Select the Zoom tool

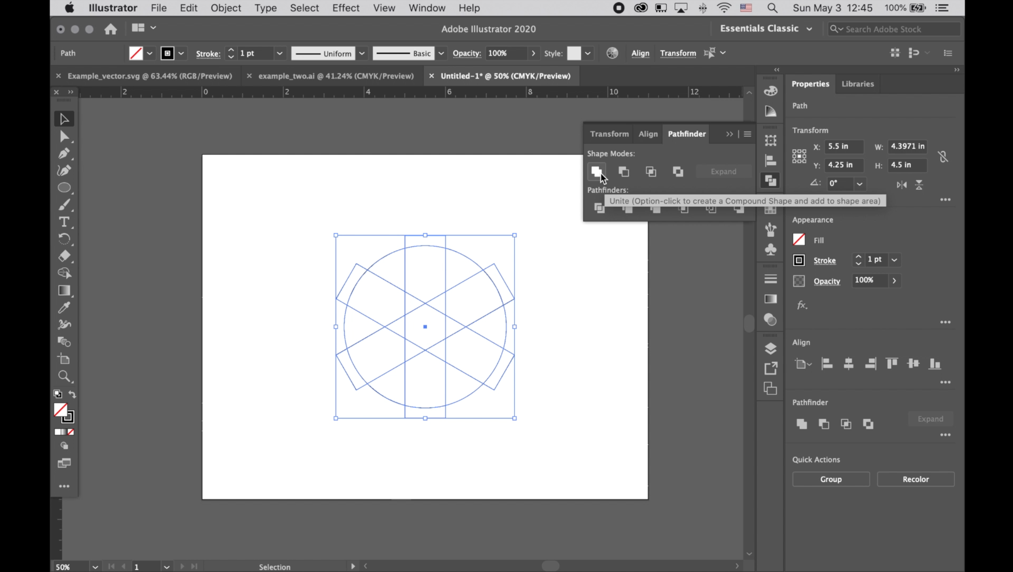(x=64, y=376)
